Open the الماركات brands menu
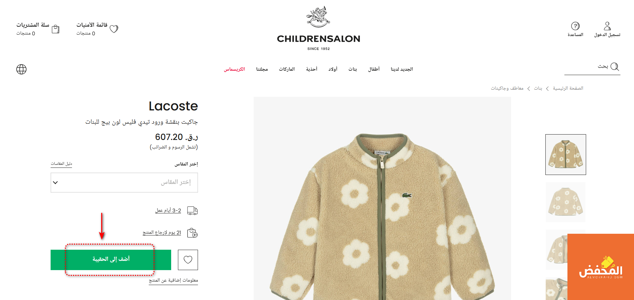Screen dimensions: 634x300 pos(287,69)
